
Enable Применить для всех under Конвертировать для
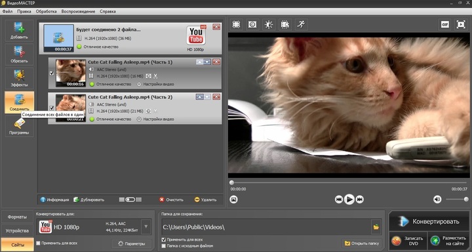tap(38, 243)
